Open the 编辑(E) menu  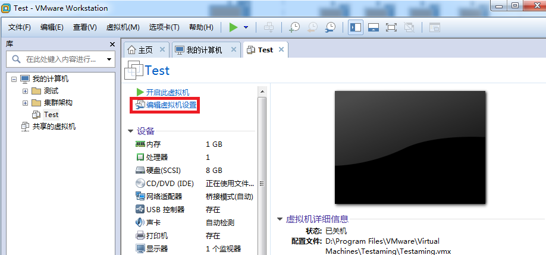[52, 27]
